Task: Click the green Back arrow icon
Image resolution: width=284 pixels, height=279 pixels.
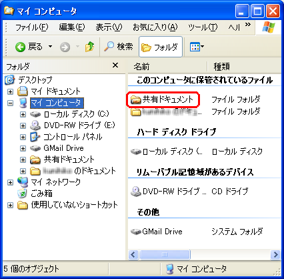Action: pyautogui.click(x=20, y=47)
